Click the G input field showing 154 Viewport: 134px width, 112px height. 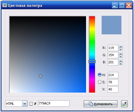[113, 55]
